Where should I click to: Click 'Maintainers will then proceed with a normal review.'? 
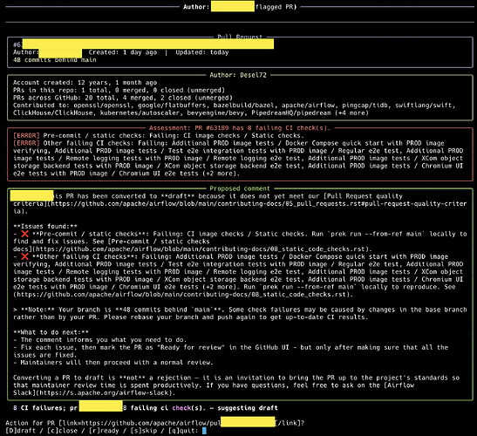tap(117, 363)
